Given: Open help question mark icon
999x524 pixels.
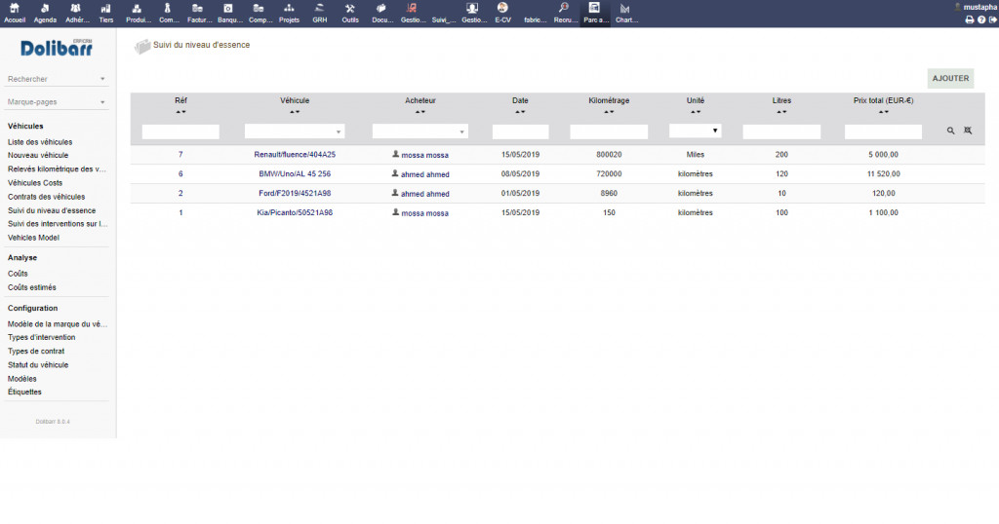Looking at the screenshot, I should pyautogui.click(x=980, y=19).
